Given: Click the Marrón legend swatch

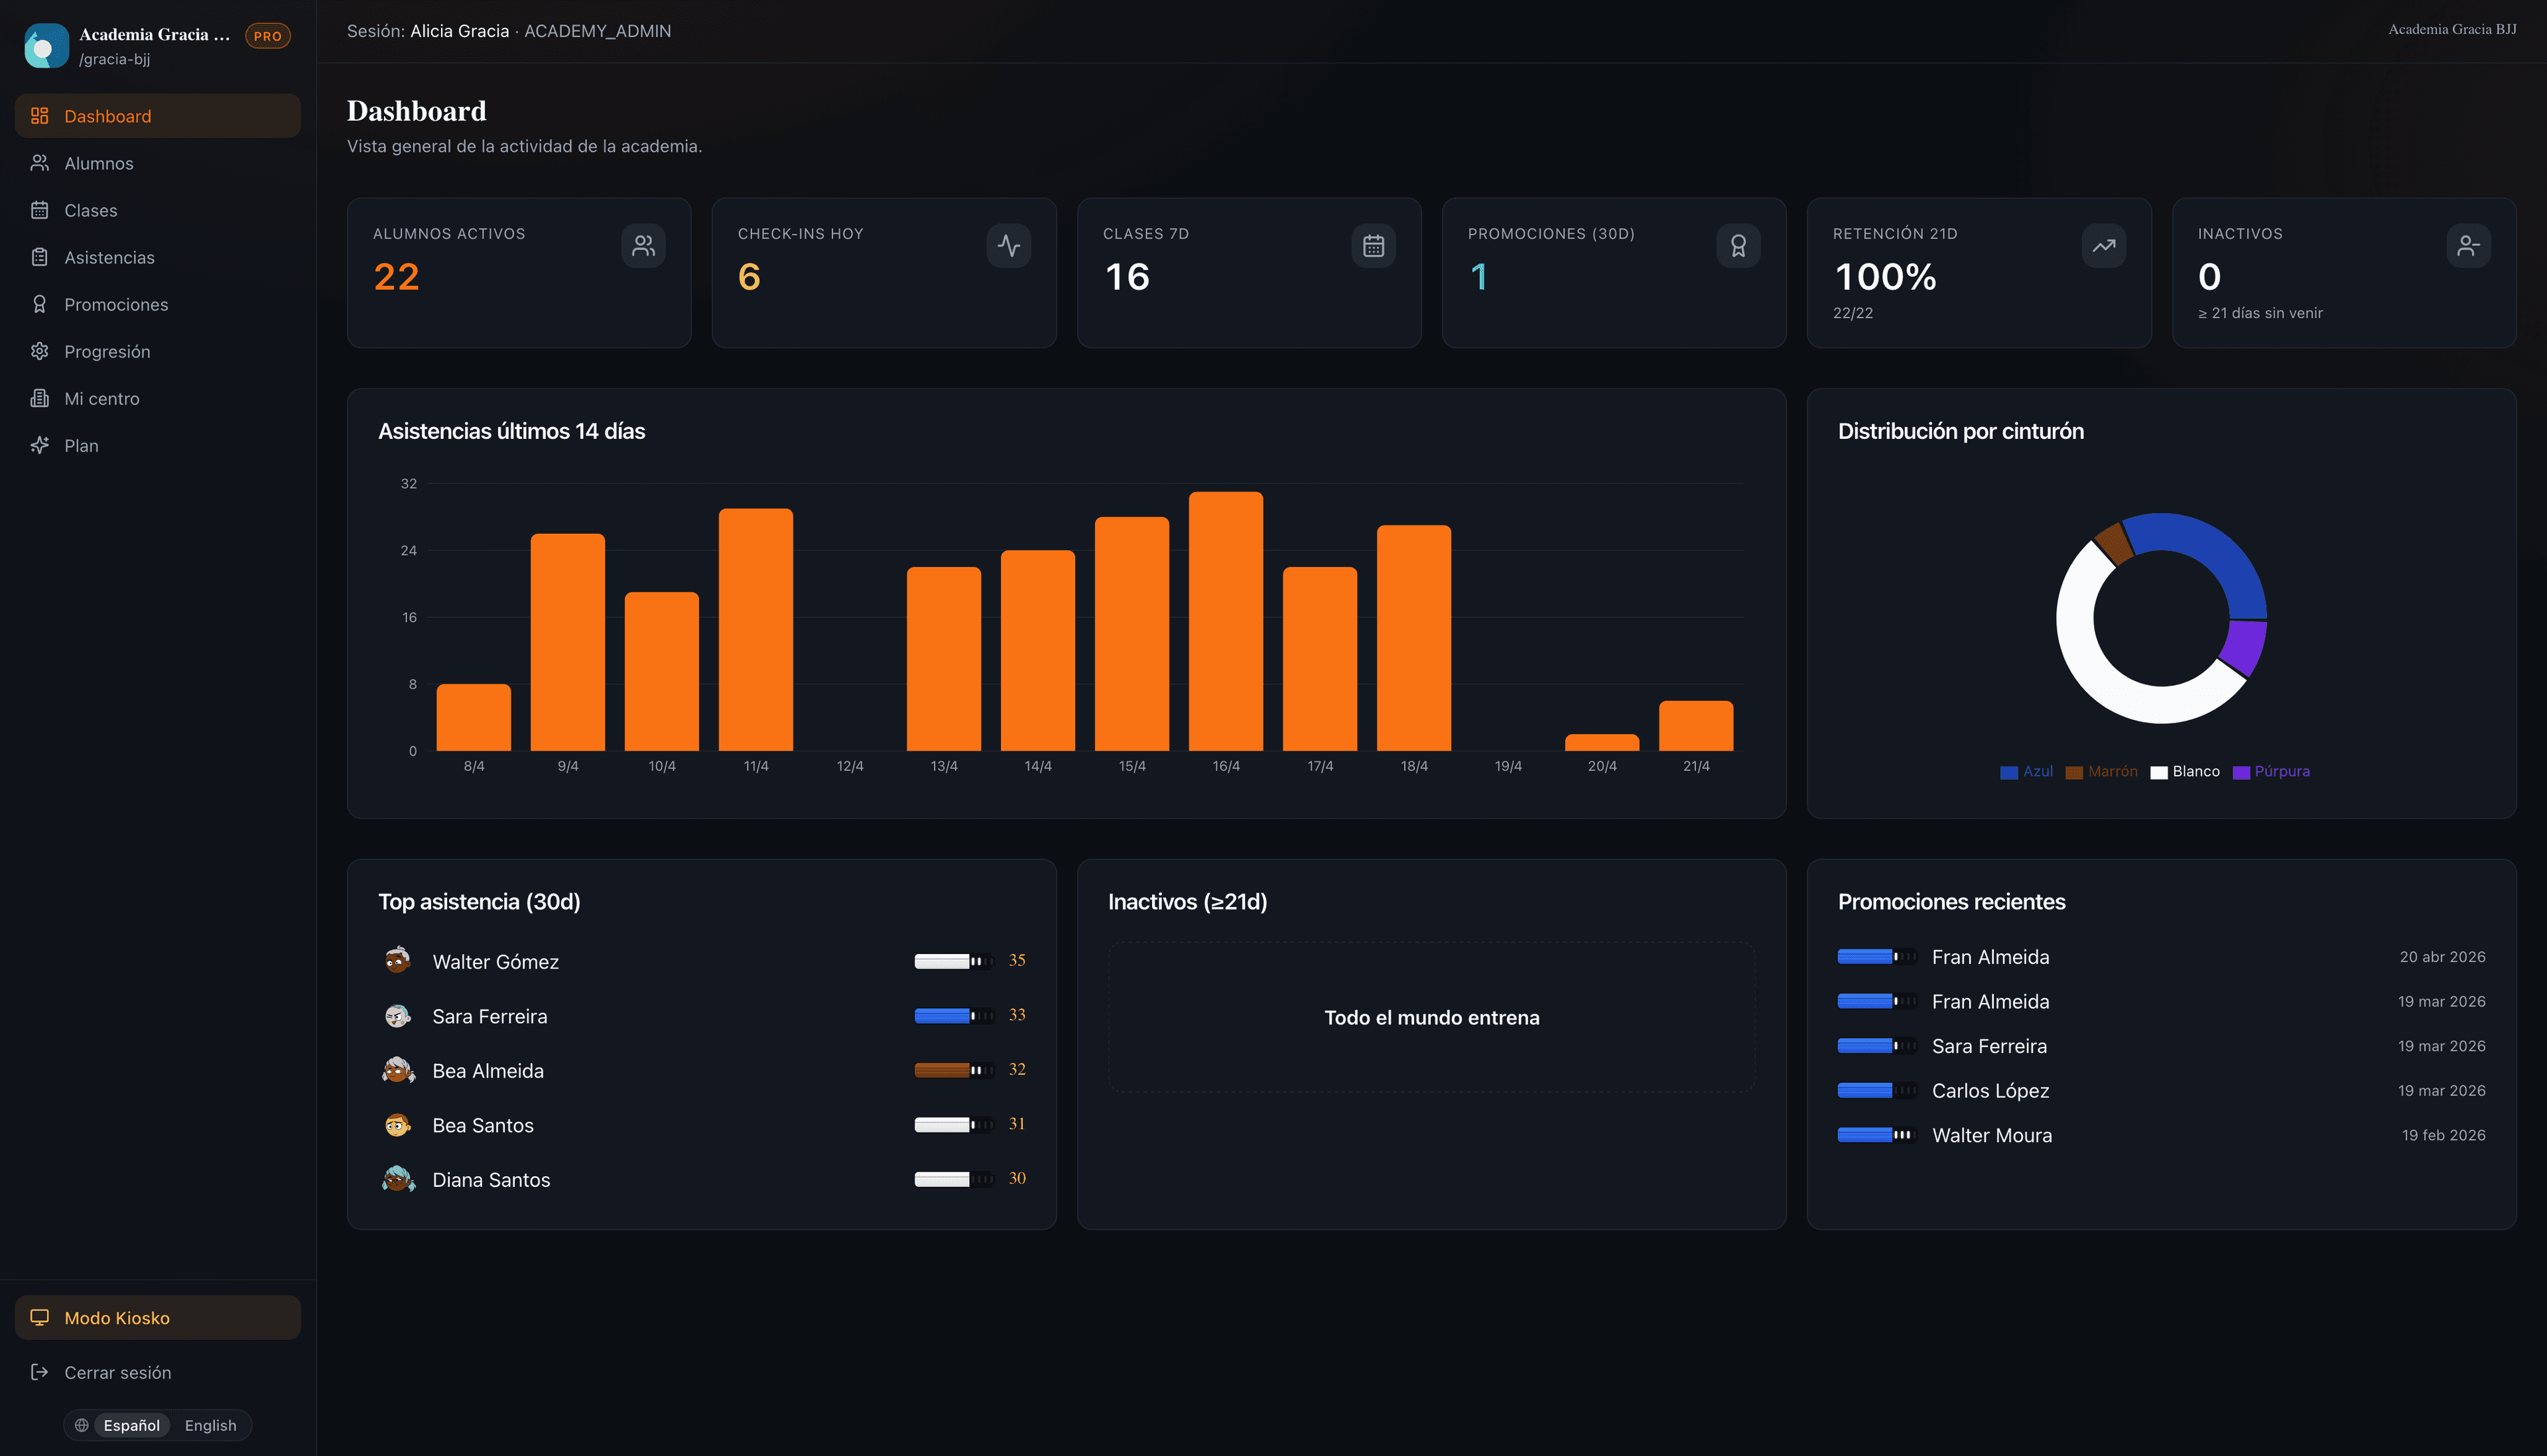Looking at the screenshot, I should click(2074, 772).
